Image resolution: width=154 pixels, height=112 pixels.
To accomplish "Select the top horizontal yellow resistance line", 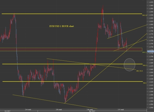I will coord(72,14).
